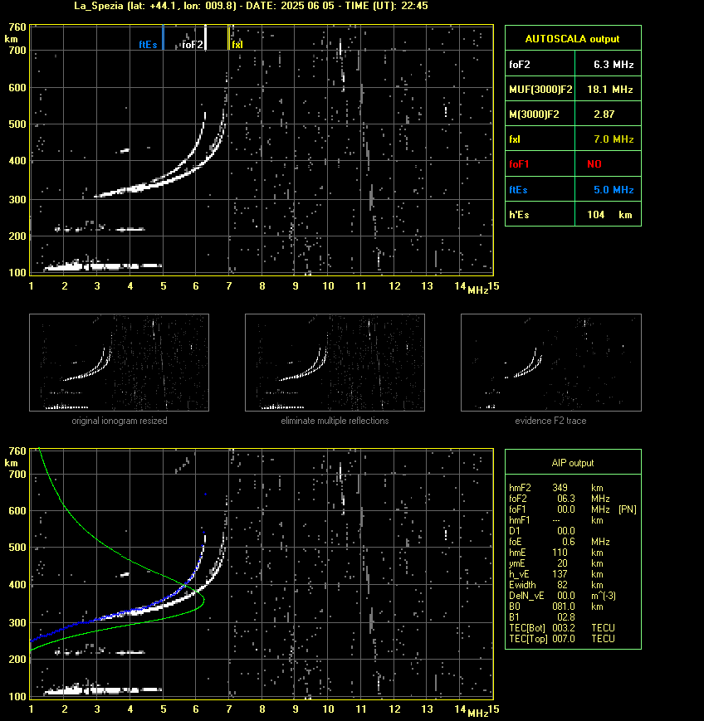Click the ymE value '20' in AIP output
The width and height of the screenshot is (704, 721).
tap(562, 563)
